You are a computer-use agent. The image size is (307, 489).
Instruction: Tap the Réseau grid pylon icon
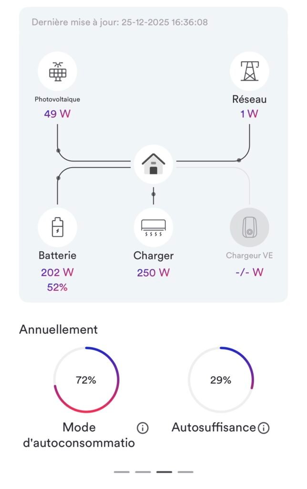tap(249, 72)
